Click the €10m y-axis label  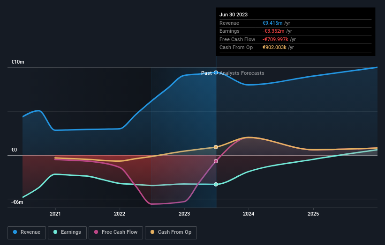click(18, 62)
